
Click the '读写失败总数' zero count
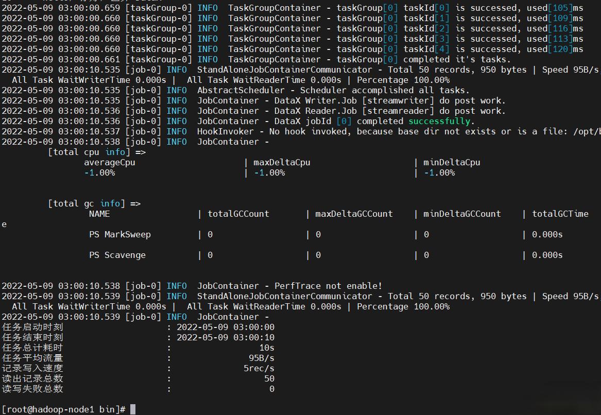tap(271, 389)
